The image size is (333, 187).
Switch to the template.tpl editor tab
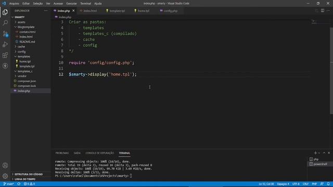pyautogui.click(x=117, y=10)
